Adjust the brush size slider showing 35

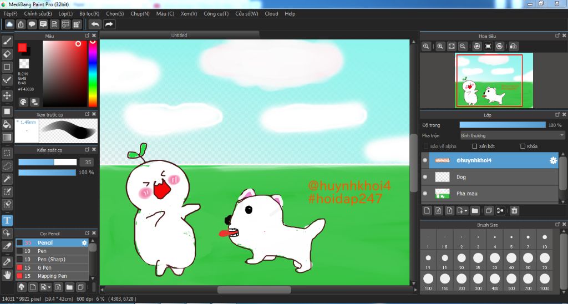(48, 162)
